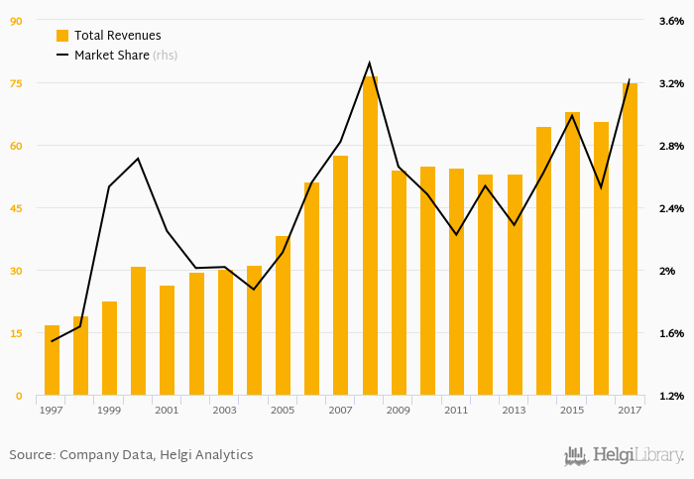Click the orange Total Revenues legend swatch

click(62, 36)
